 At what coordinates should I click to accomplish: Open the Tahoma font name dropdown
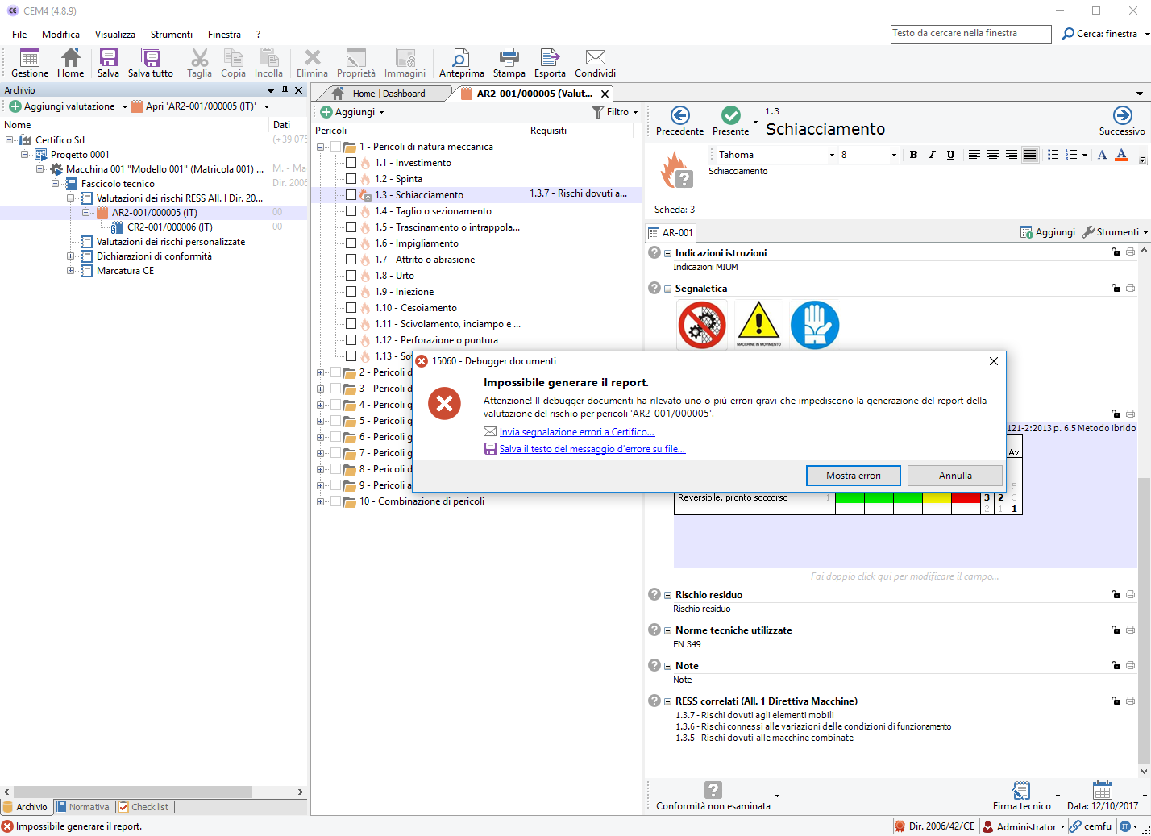pos(831,155)
